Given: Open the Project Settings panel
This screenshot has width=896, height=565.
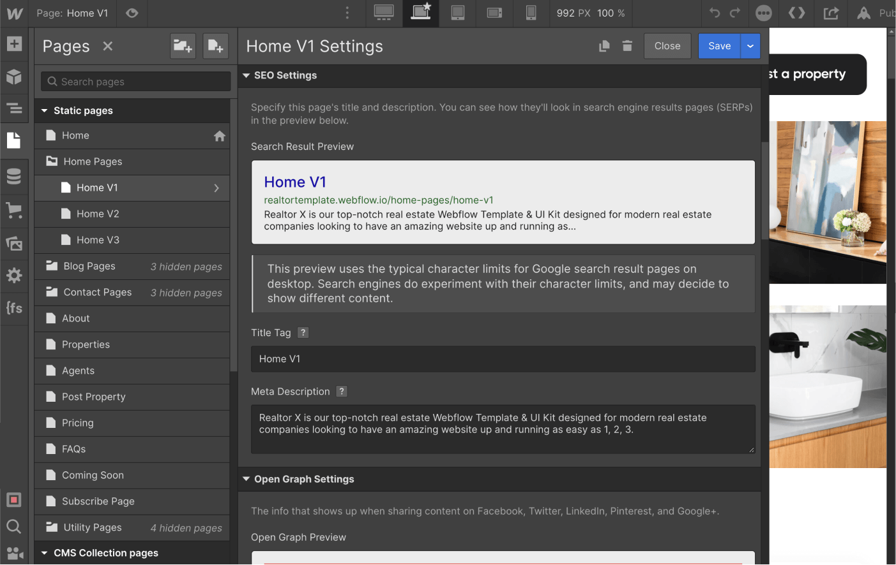Looking at the screenshot, I should coord(14,275).
